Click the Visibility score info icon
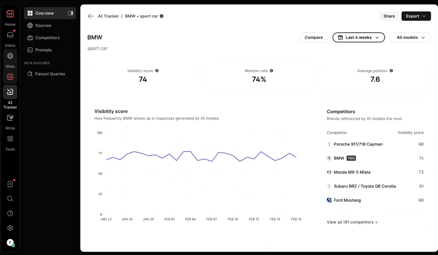Screen dimensions: 438x255 [x=157, y=71]
